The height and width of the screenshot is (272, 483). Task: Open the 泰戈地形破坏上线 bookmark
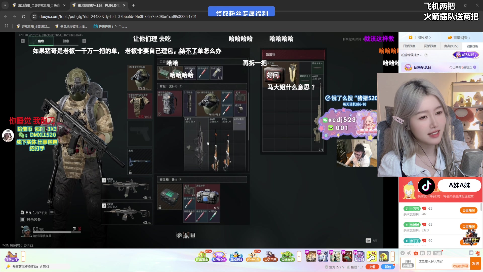point(71,26)
